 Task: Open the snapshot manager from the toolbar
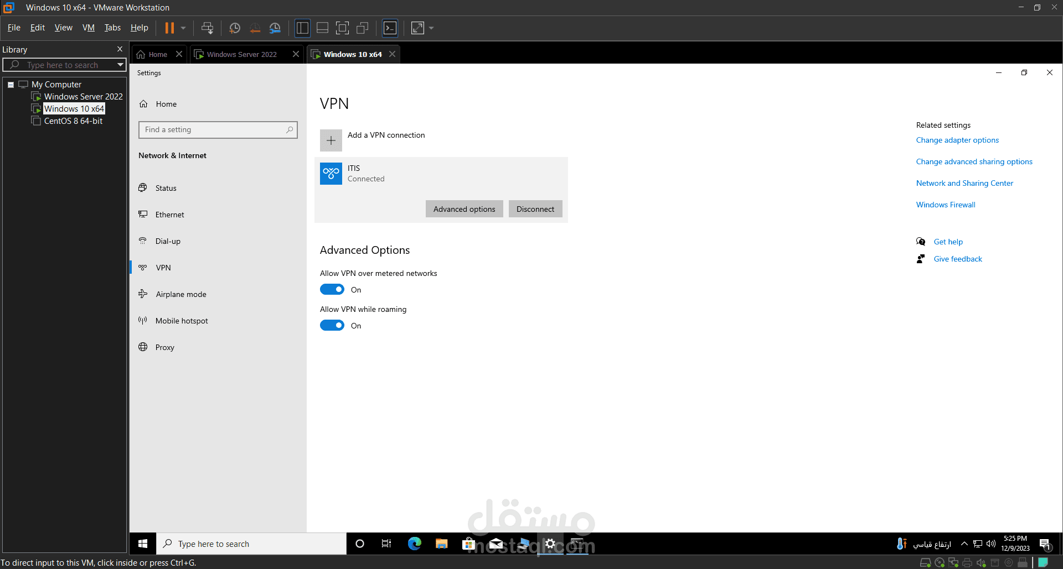click(x=275, y=28)
